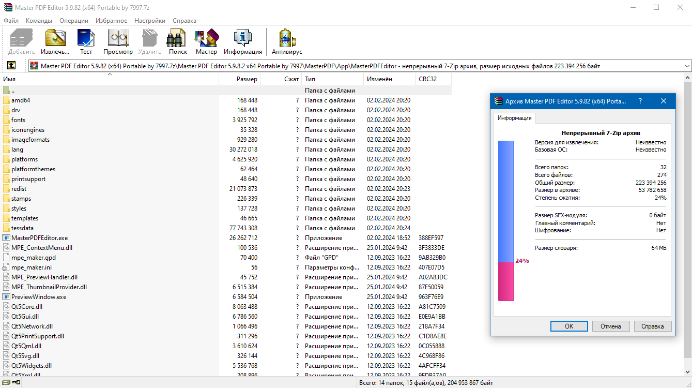Click the Find (Поиск) binoculars icon
Viewport: 692px width, 388px height.
coord(178,41)
